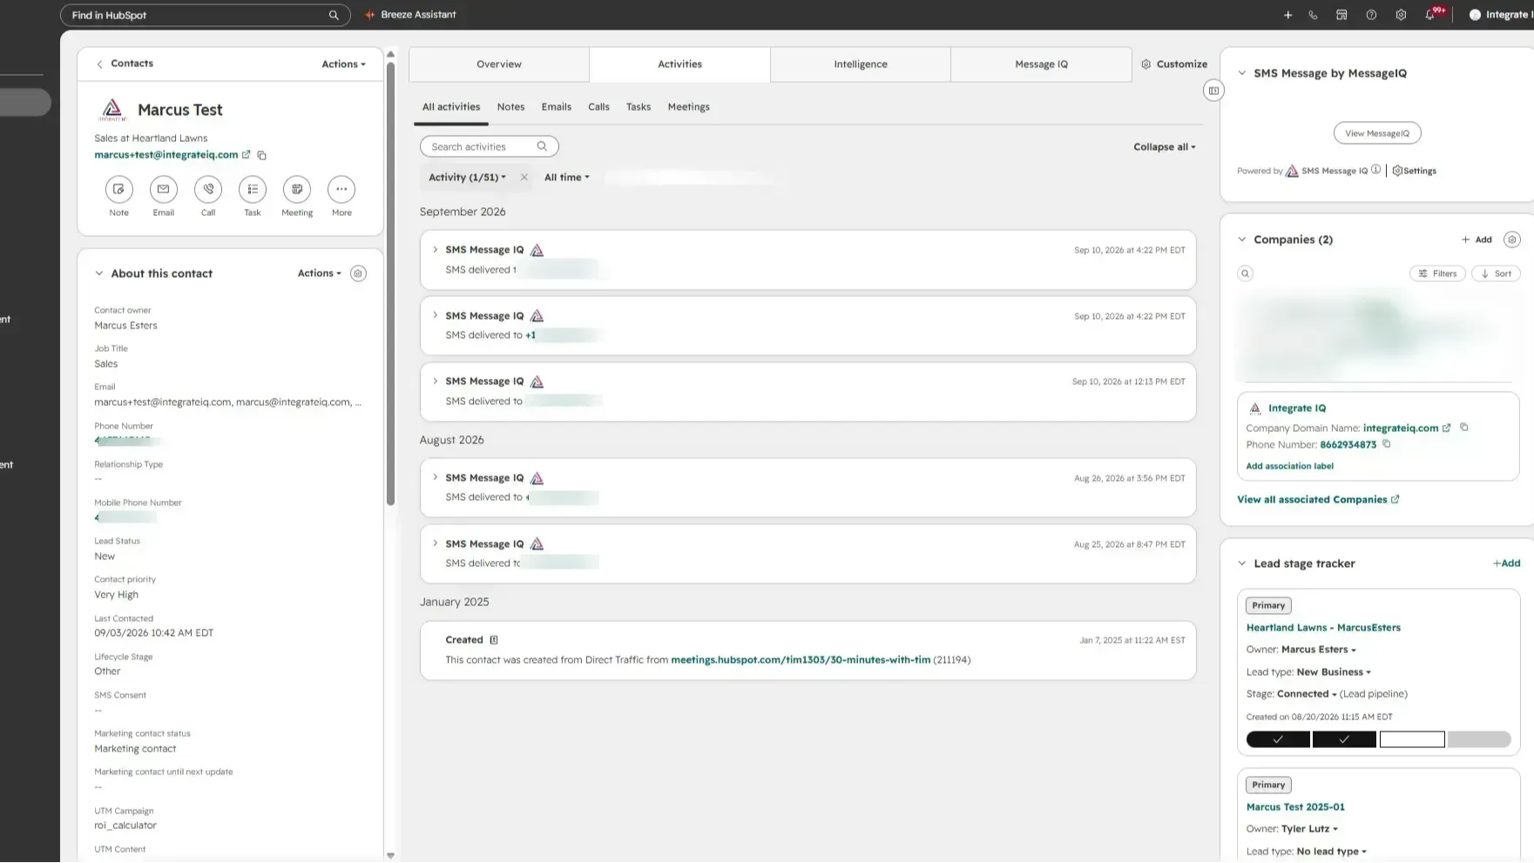Open Breeze Assistant
This screenshot has width=1534, height=863.
tap(410, 15)
